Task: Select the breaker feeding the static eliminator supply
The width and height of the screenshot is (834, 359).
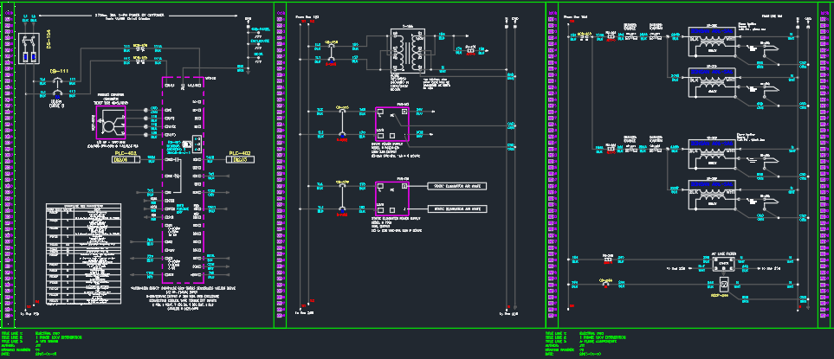Action: click(341, 197)
